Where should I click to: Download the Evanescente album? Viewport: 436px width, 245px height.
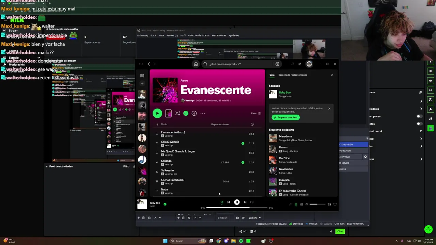(x=194, y=113)
